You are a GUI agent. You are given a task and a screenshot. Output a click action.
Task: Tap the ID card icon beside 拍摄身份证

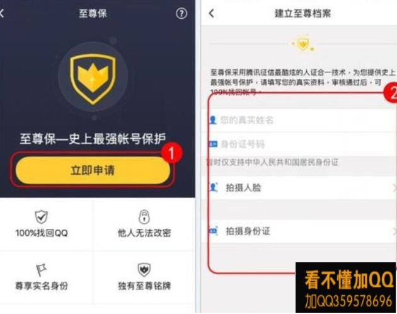pyautogui.click(x=213, y=231)
